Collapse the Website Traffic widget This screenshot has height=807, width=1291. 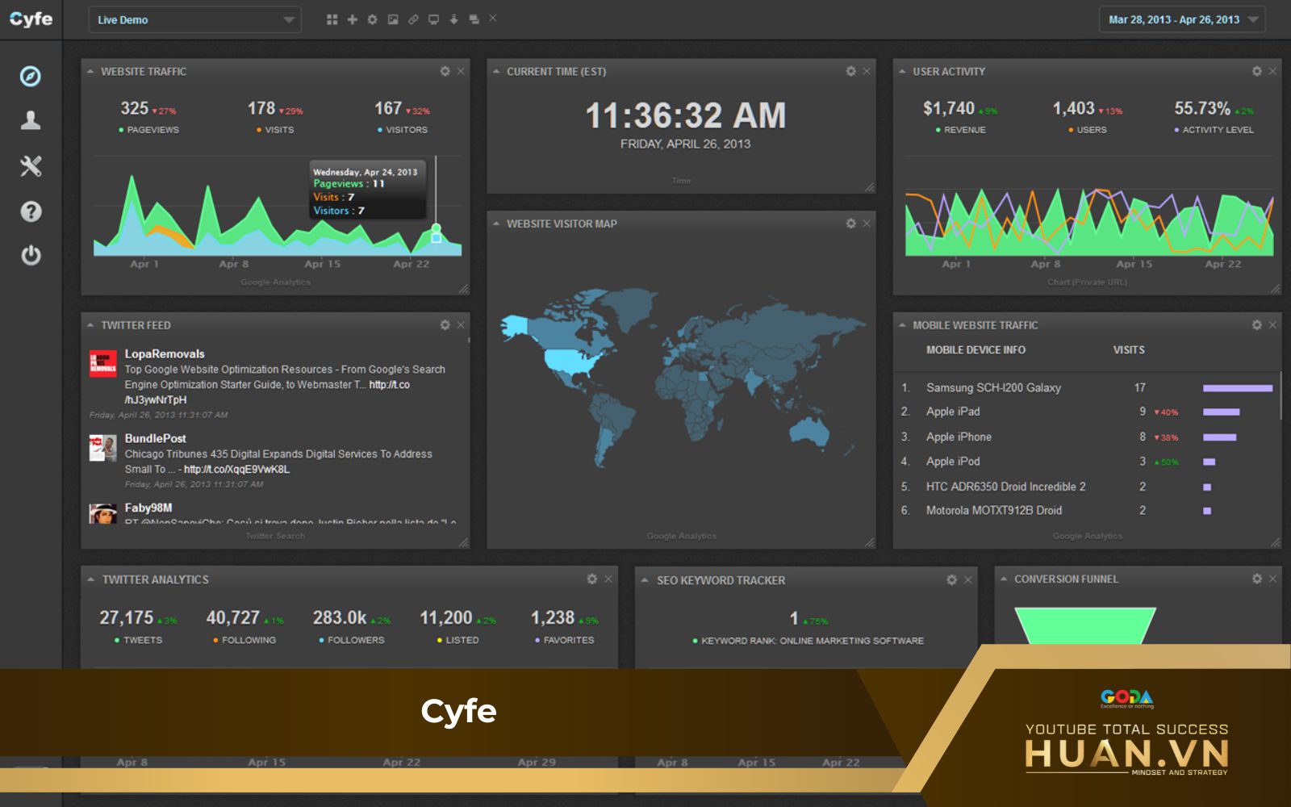[x=90, y=71]
